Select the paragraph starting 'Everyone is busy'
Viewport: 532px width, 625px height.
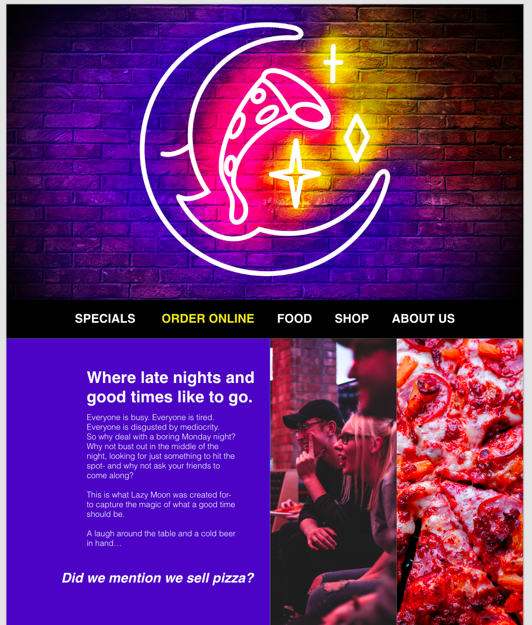coord(161,446)
